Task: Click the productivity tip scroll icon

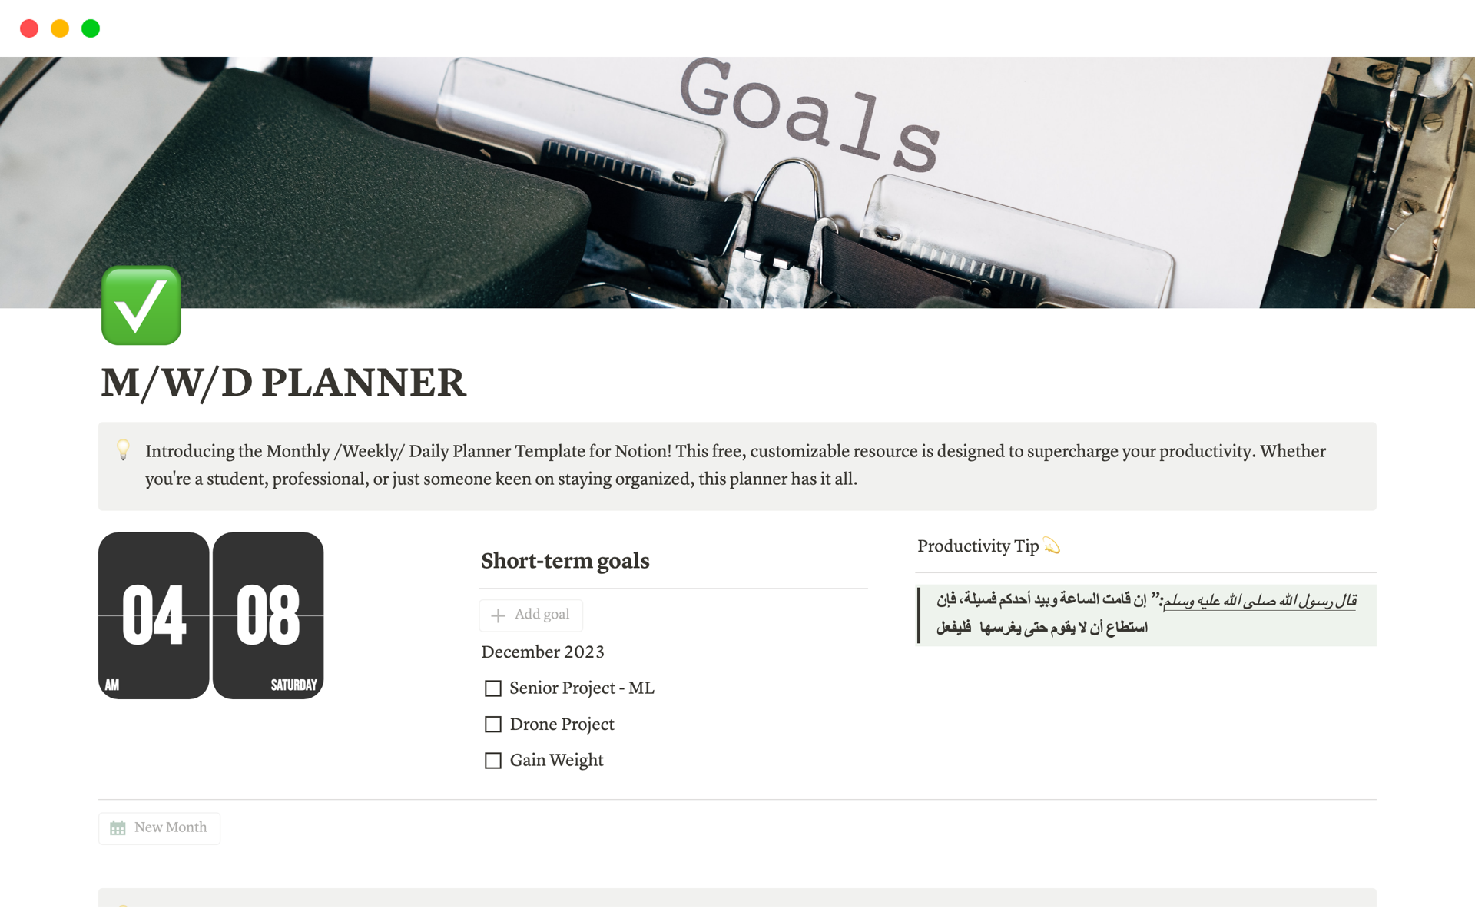Action: (x=1050, y=546)
